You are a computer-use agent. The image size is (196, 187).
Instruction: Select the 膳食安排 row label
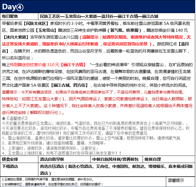point(10,159)
